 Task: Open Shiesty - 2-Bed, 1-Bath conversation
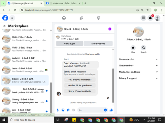pyautogui.click(x=25, y=101)
